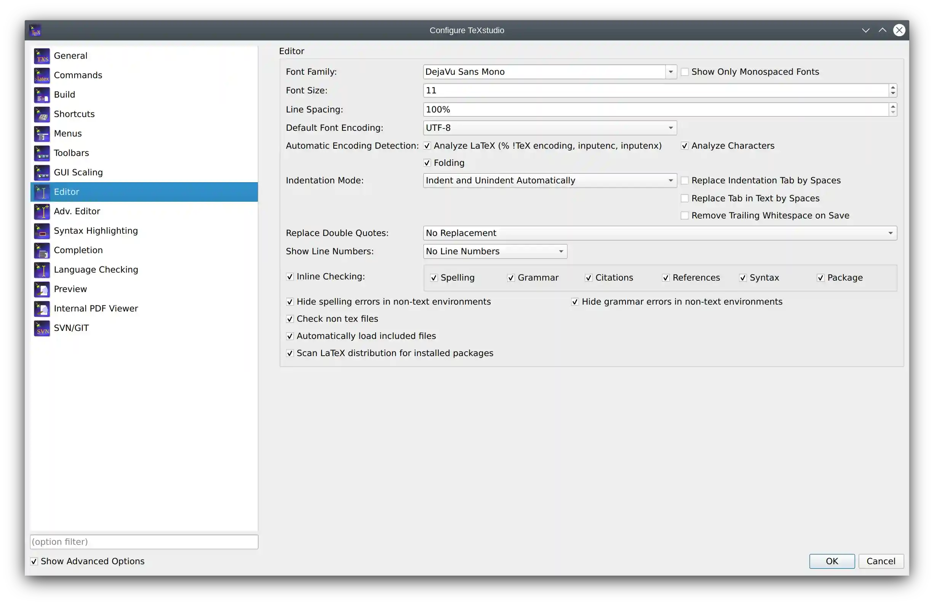Click the Cancel button
Screen dimensions: 934x605
pyautogui.click(x=881, y=562)
